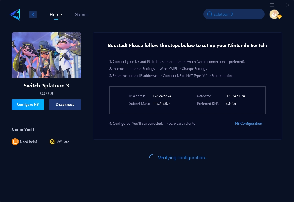Click the Need help? chat icon
Screen dimensions: 294x202
(x=15, y=142)
